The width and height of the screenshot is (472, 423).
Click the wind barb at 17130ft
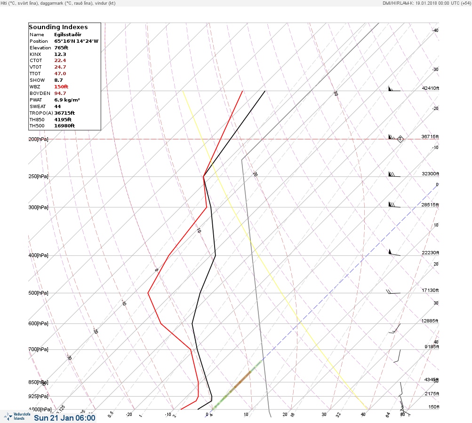point(393,291)
